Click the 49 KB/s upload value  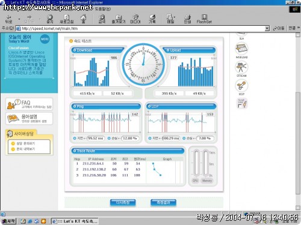click(199, 94)
